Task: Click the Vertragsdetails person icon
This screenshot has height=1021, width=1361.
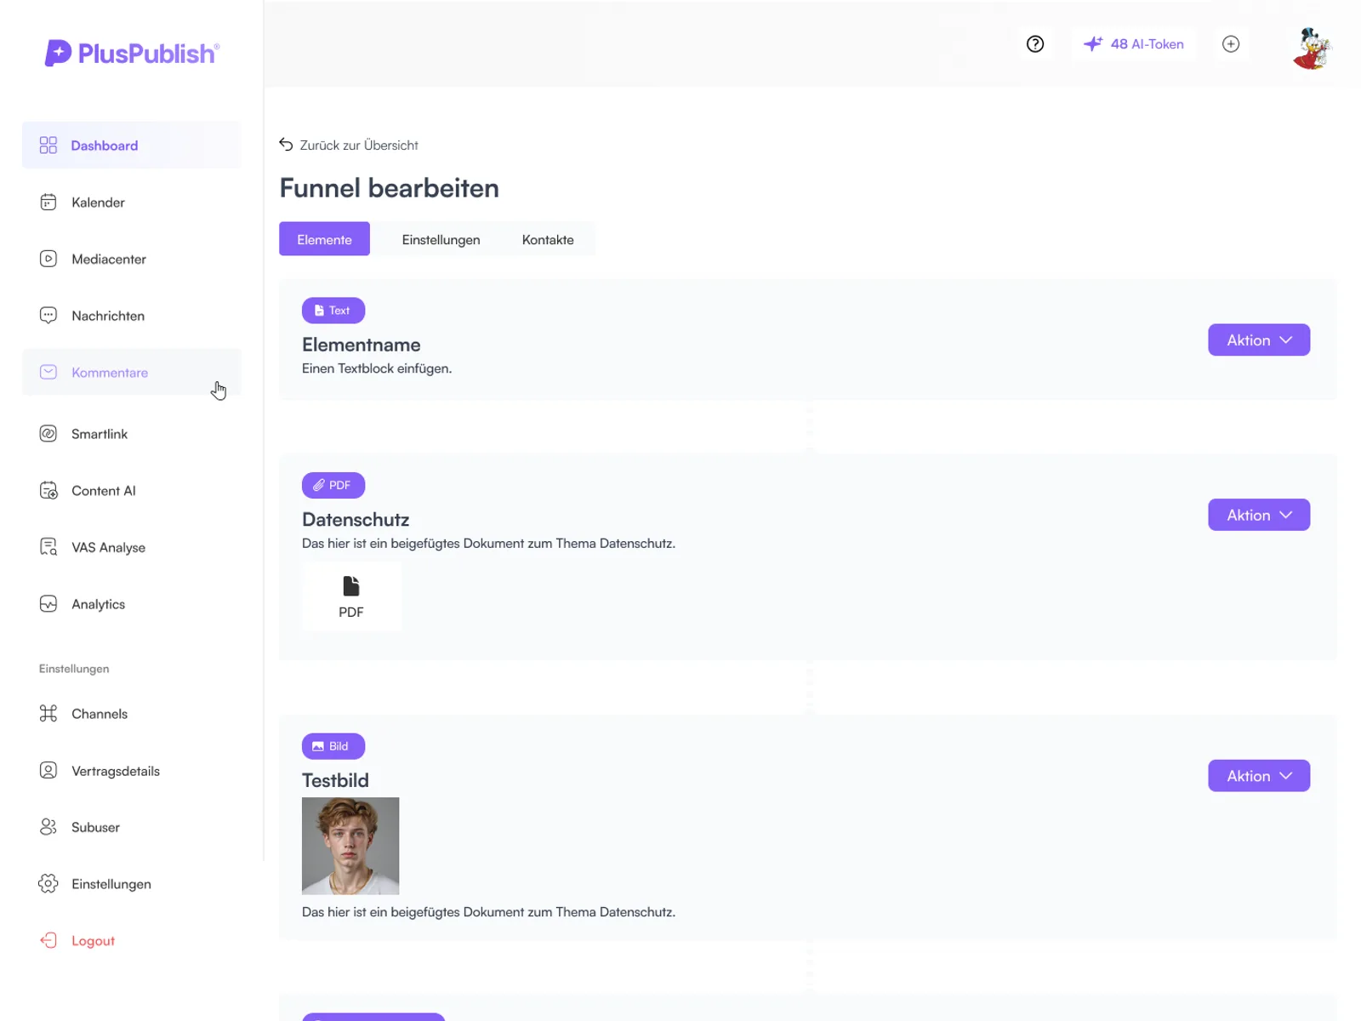Action: pyautogui.click(x=48, y=771)
